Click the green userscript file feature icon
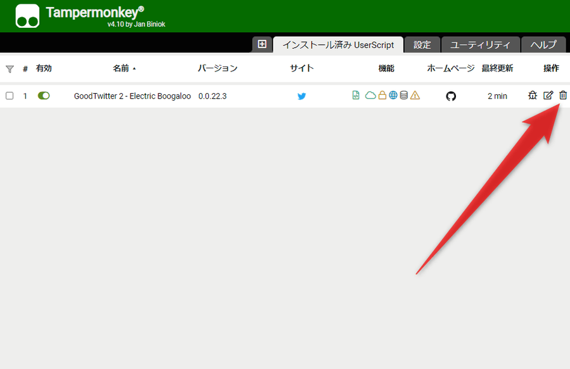Image resolution: width=570 pixels, height=369 pixels. [356, 95]
